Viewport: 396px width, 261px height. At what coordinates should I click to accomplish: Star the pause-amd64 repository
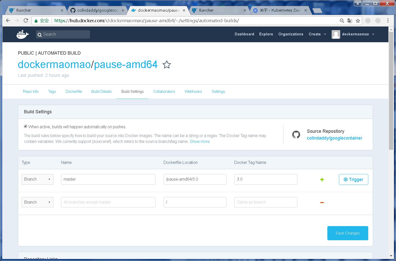pos(167,65)
